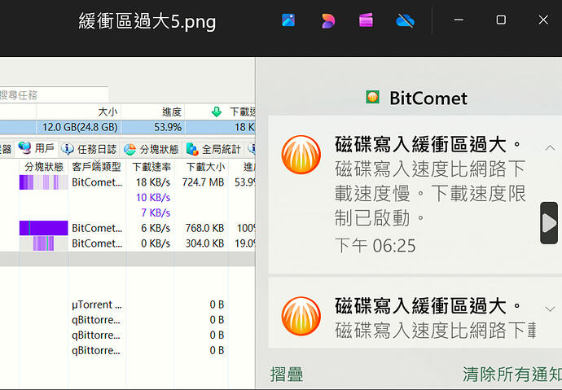This screenshot has width=562, height=390.
Task: Sort by the 進度 column header
Action: coord(153,112)
